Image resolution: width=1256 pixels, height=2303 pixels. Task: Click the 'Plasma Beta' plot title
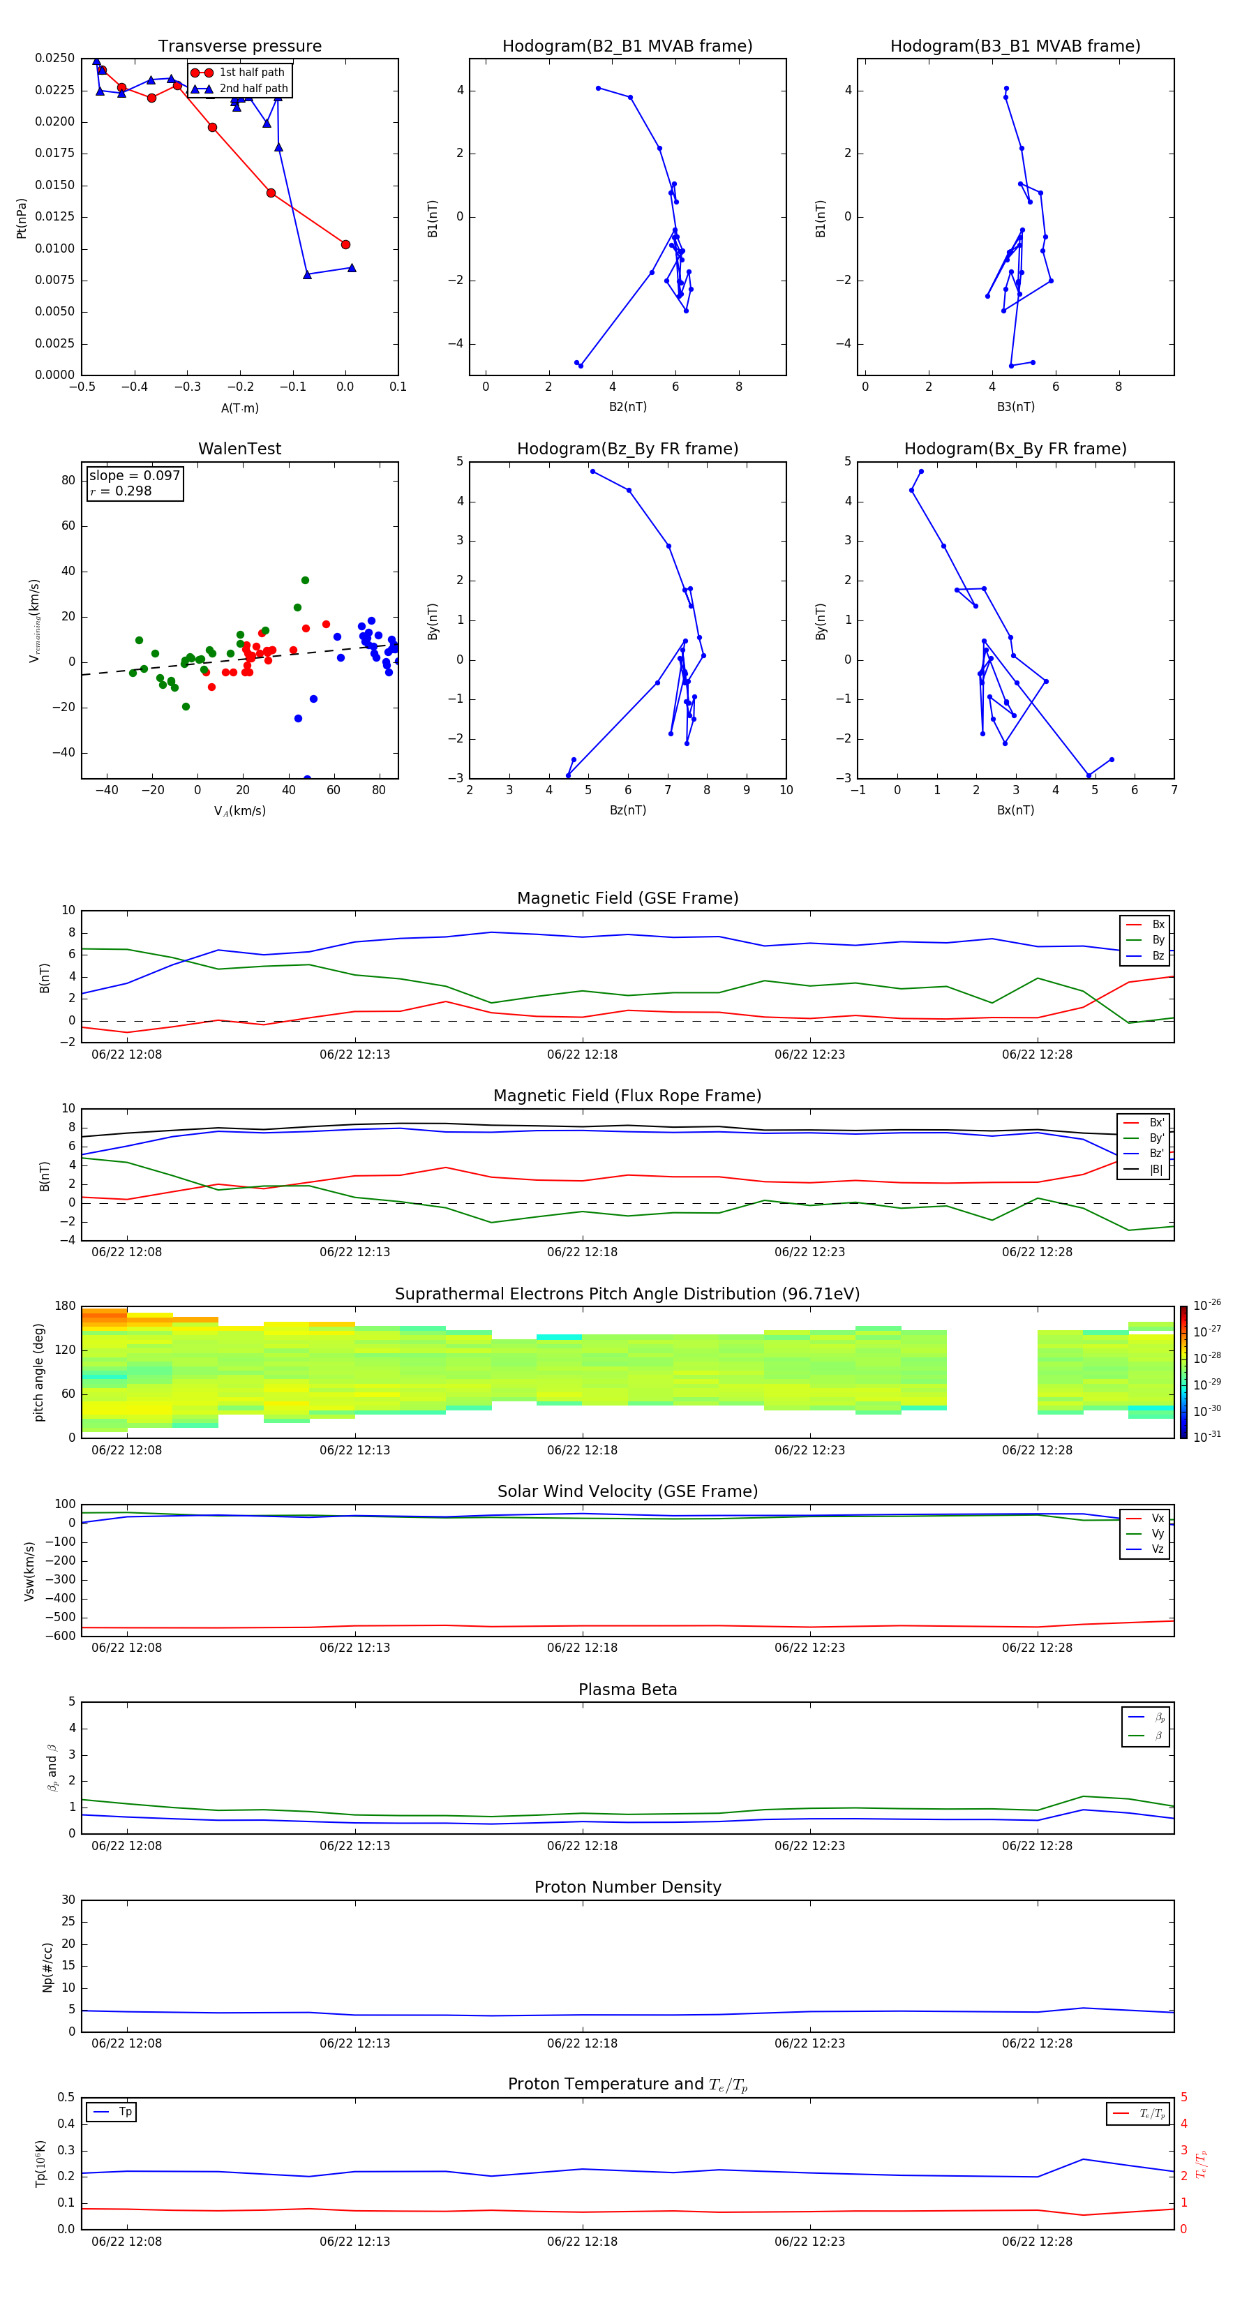(x=627, y=1690)
